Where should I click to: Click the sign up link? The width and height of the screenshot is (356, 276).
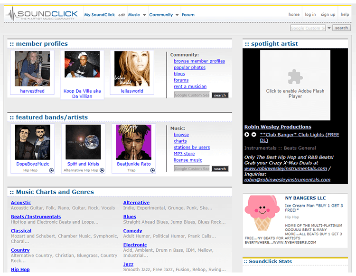[328, 14]
